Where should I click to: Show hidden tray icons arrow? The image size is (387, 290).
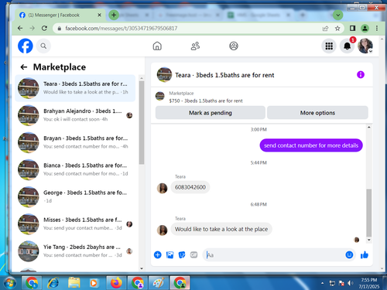322,283
